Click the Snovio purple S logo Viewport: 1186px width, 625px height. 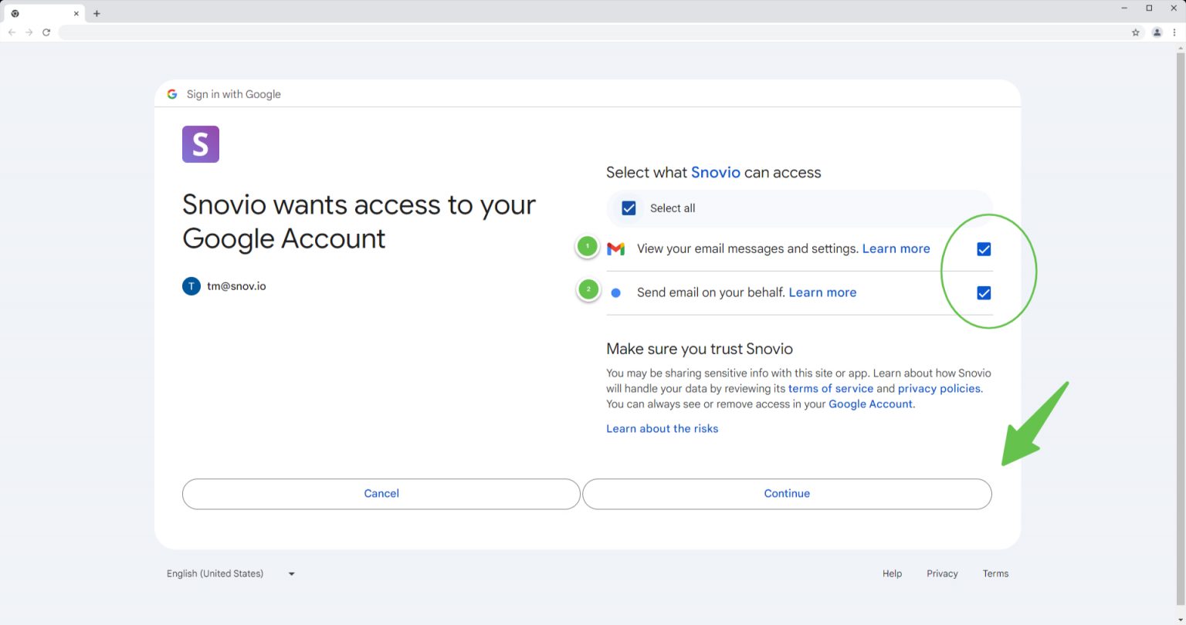point(201,144)
